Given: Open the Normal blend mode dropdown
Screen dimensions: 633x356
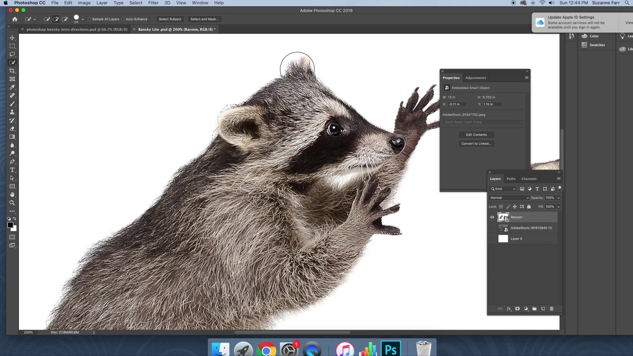Looking at the screenshot, I should (509, 198).
